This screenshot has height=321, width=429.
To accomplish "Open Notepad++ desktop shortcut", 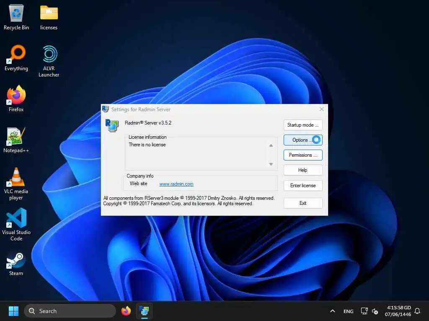I will [x=16, y=140].
